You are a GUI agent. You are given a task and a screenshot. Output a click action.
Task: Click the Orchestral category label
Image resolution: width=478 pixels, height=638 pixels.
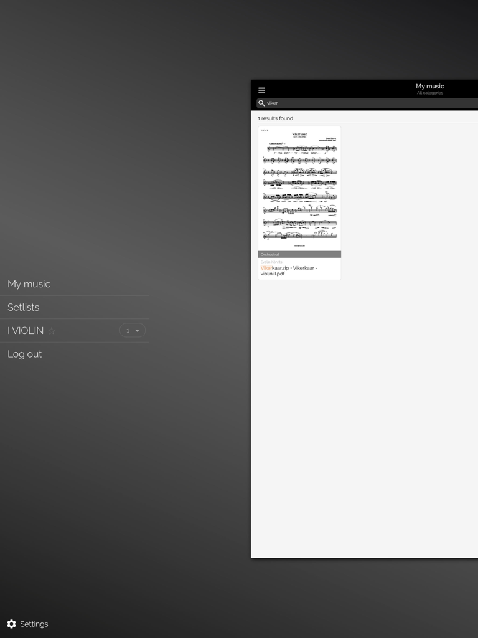click(270, 254)
